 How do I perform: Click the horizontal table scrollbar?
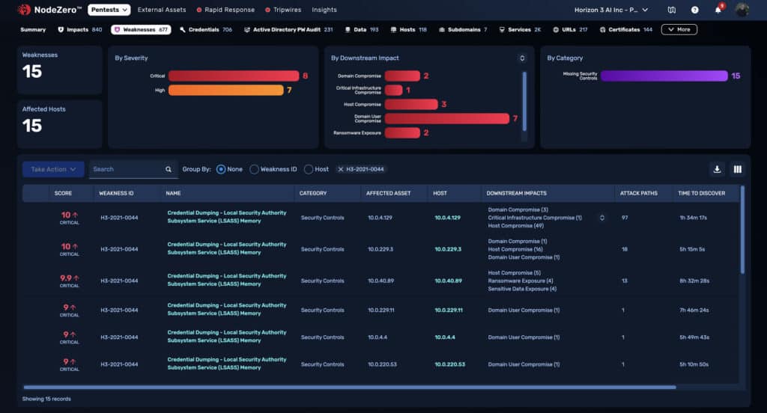pyautogui.click(x=349, y=387)
